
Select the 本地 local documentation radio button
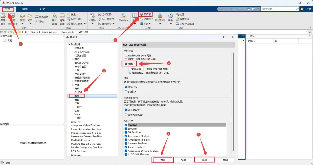coord(126,64)
